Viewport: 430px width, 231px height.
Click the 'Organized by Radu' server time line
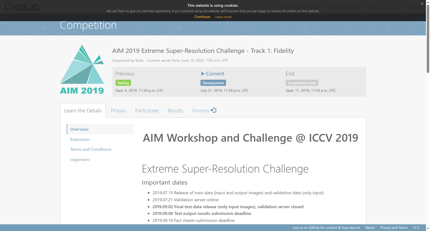[x=170, y=60]
